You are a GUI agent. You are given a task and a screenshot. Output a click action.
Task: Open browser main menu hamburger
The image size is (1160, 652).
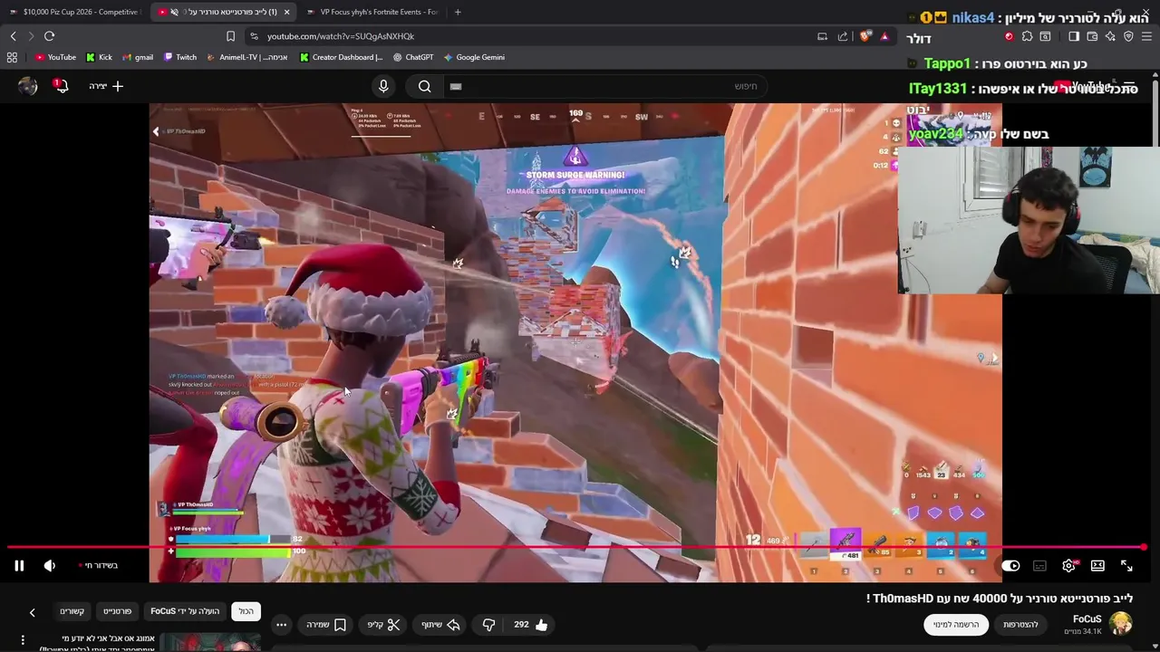pyautogui.click(x=1146, y=36)
